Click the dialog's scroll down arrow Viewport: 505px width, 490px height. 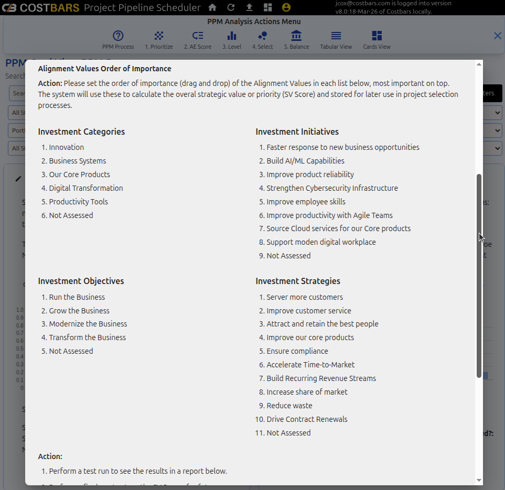pos(479,480)
